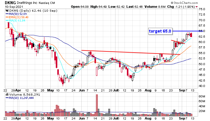The image size is (210, 121).
Task: Click the DKNG ticker symbol in the header
Action: 10,3
